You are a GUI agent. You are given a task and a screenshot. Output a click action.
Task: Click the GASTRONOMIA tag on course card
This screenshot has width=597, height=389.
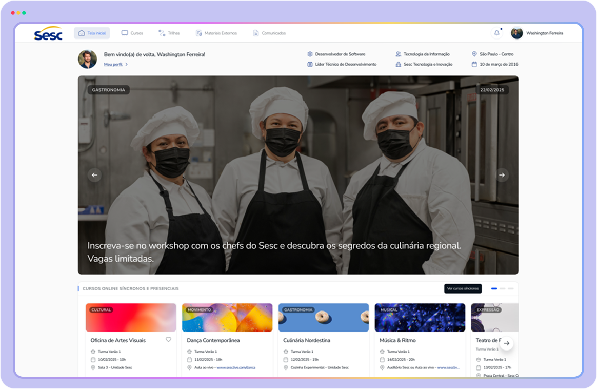(298, 310)
